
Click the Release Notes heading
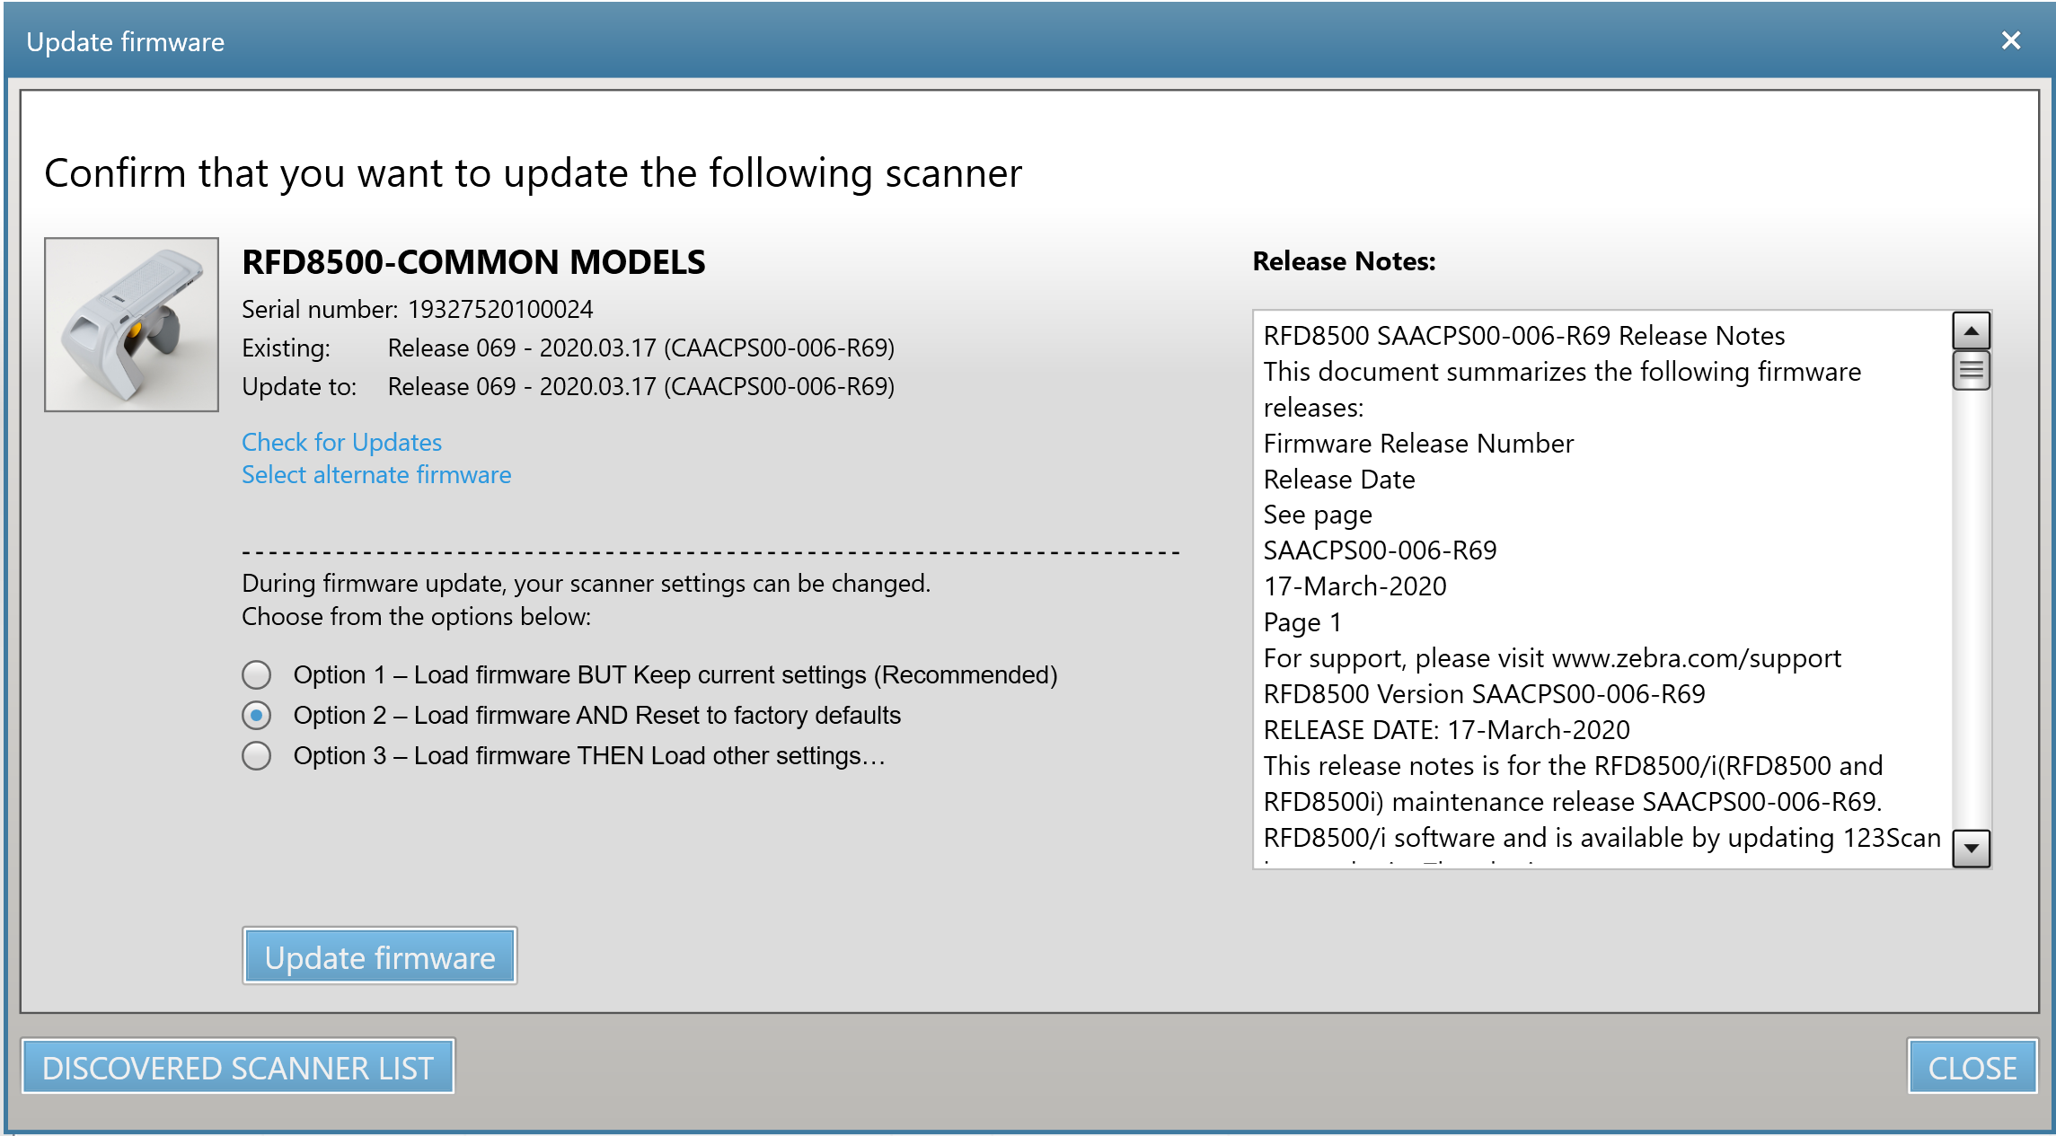1344,261
